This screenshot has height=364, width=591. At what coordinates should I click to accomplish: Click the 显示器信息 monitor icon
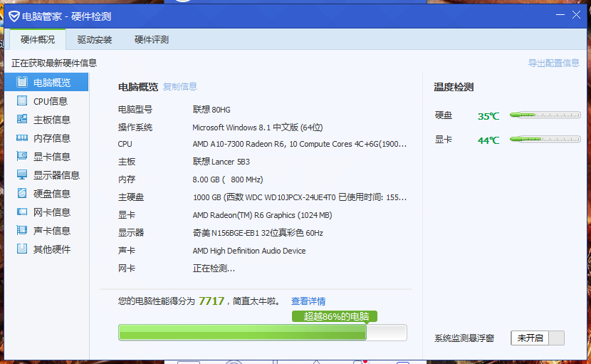click(x=22, y=175)
